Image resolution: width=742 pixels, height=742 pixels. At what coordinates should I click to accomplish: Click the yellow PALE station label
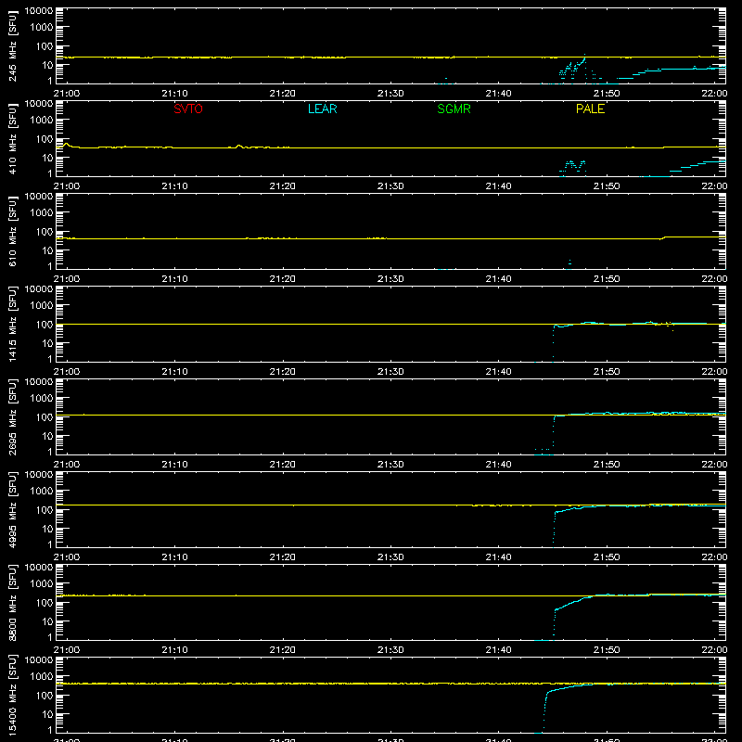click(x=590, y=109)
